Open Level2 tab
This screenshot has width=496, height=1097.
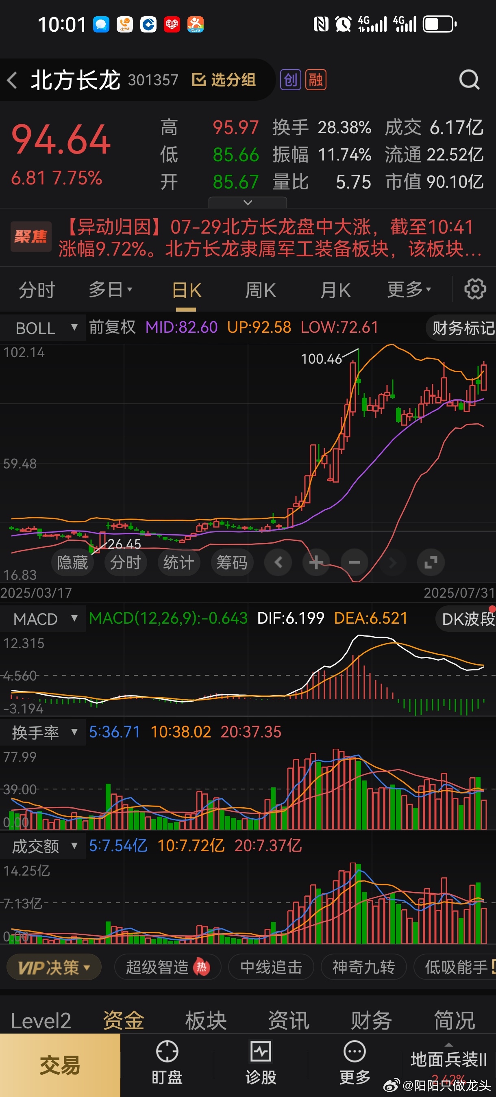(41, 1021)
